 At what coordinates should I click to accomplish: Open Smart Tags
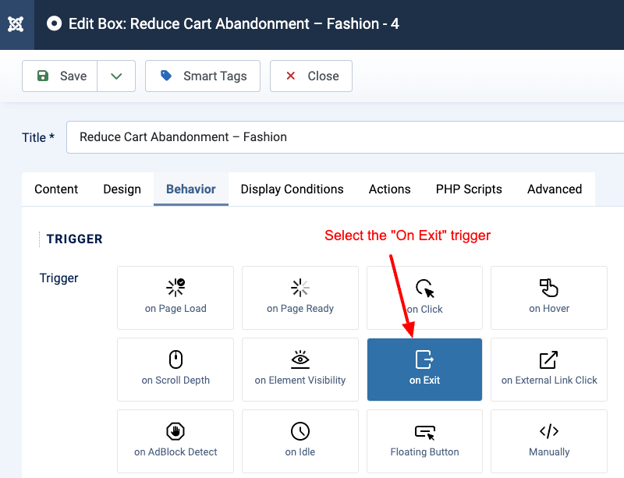coord(203,76)
